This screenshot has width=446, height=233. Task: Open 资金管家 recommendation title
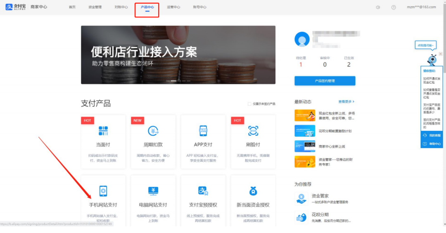coord(320,196)
